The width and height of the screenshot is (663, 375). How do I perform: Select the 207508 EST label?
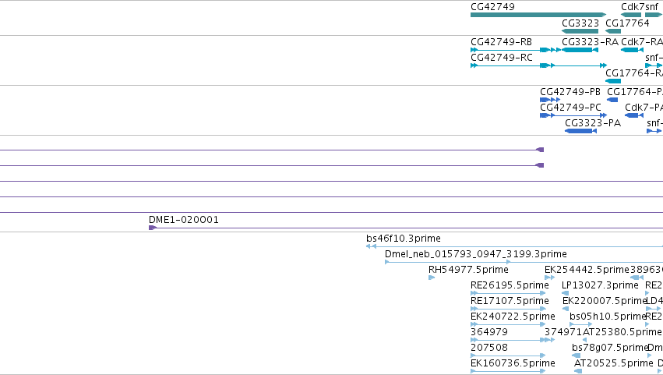(488, 348)
